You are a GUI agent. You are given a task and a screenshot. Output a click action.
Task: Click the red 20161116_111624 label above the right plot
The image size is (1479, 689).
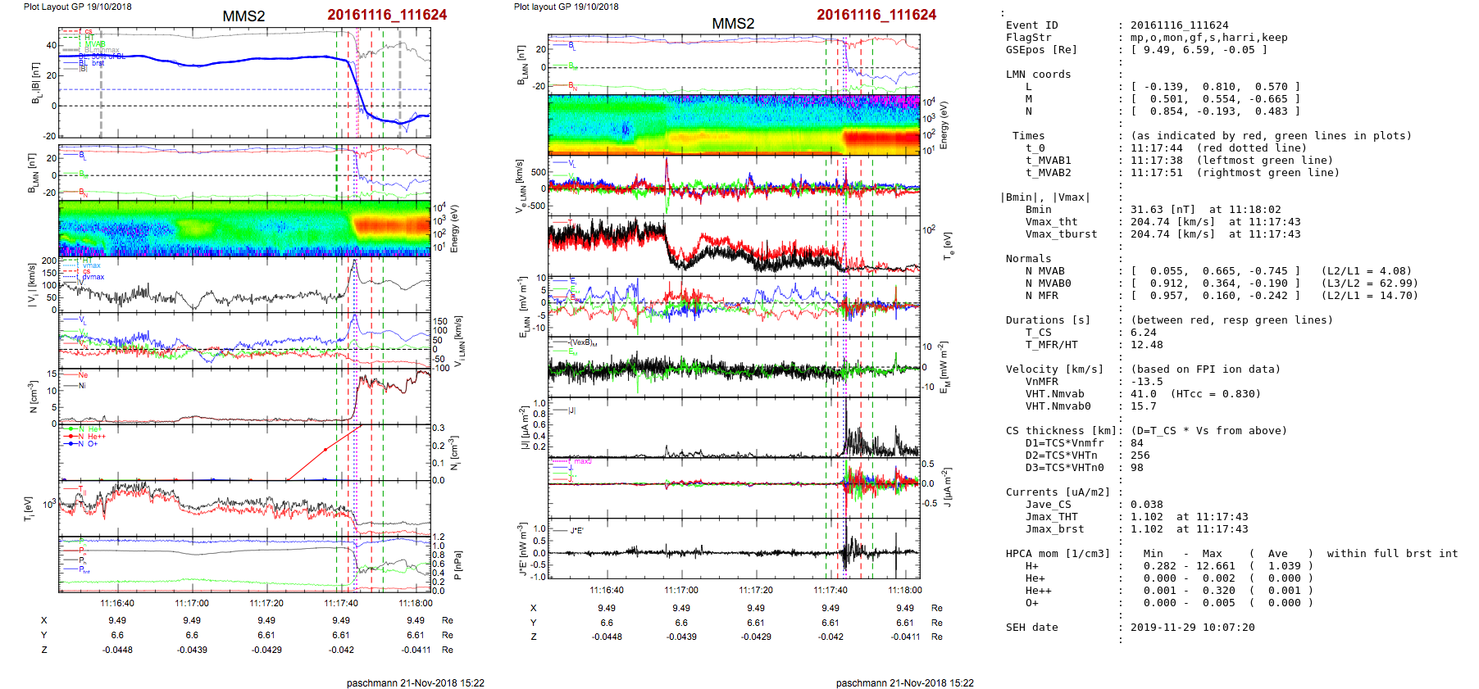click(x=876, y=15)
